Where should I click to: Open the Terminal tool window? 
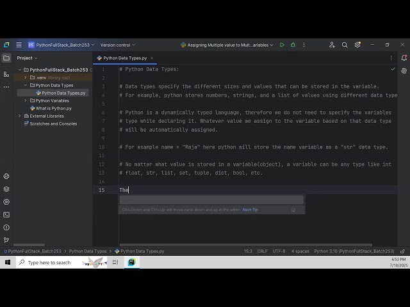(x=6, y=215)
